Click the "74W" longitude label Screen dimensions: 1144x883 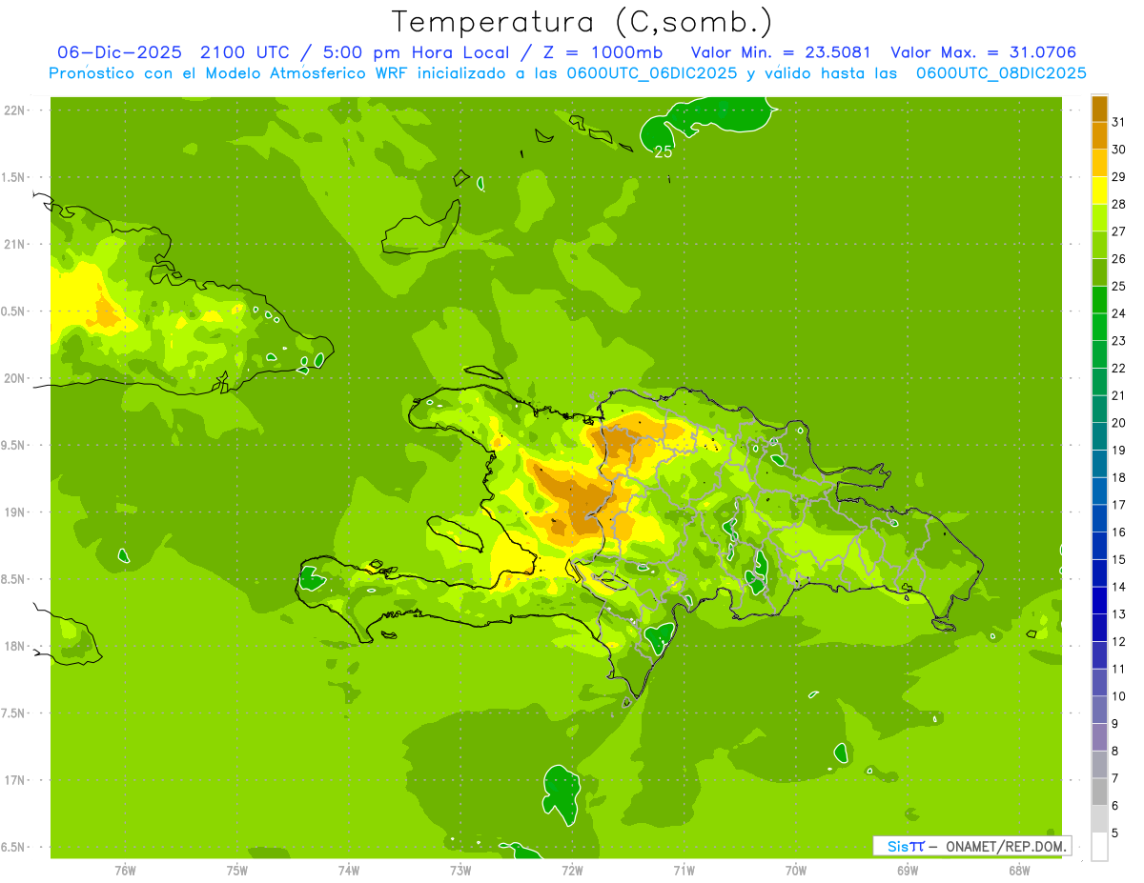coord(349,870)
